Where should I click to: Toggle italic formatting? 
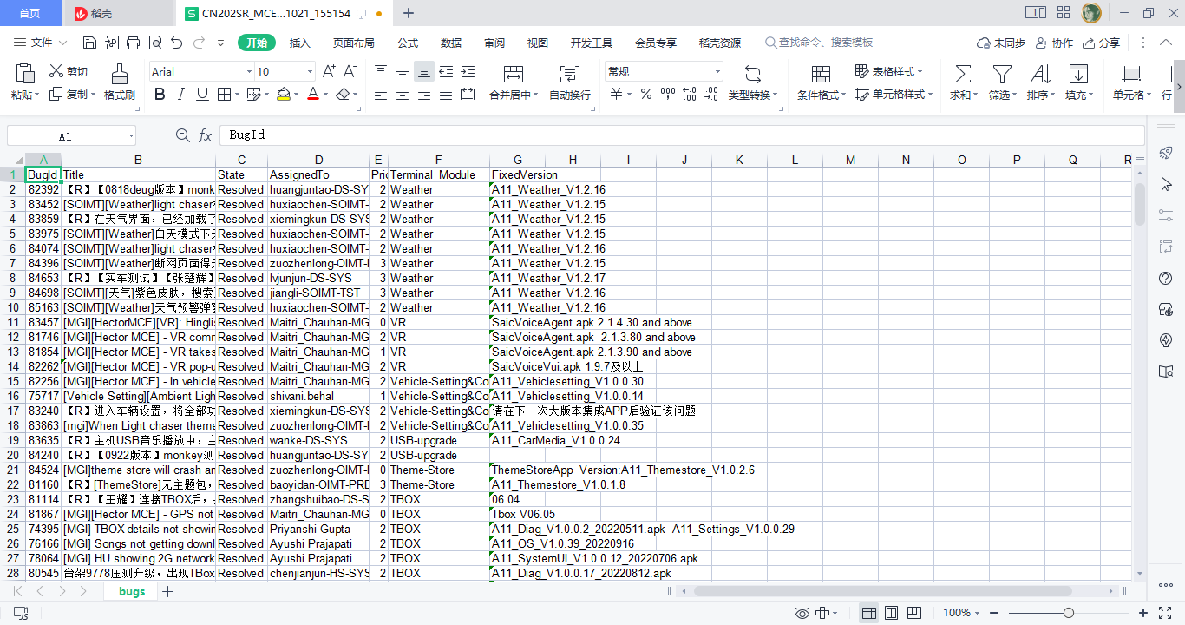click(181, 95)
